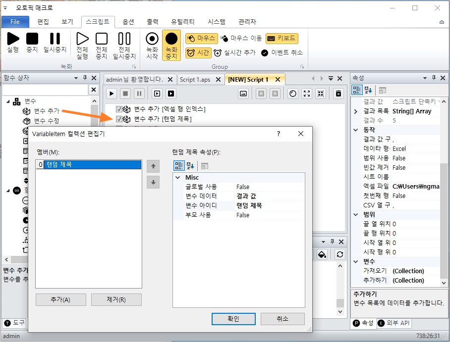Image resolution: width=450 pixels, height=342 pixels.
Task: Switch to Script 1.aps document tab
Action: (x=195, y=79)
